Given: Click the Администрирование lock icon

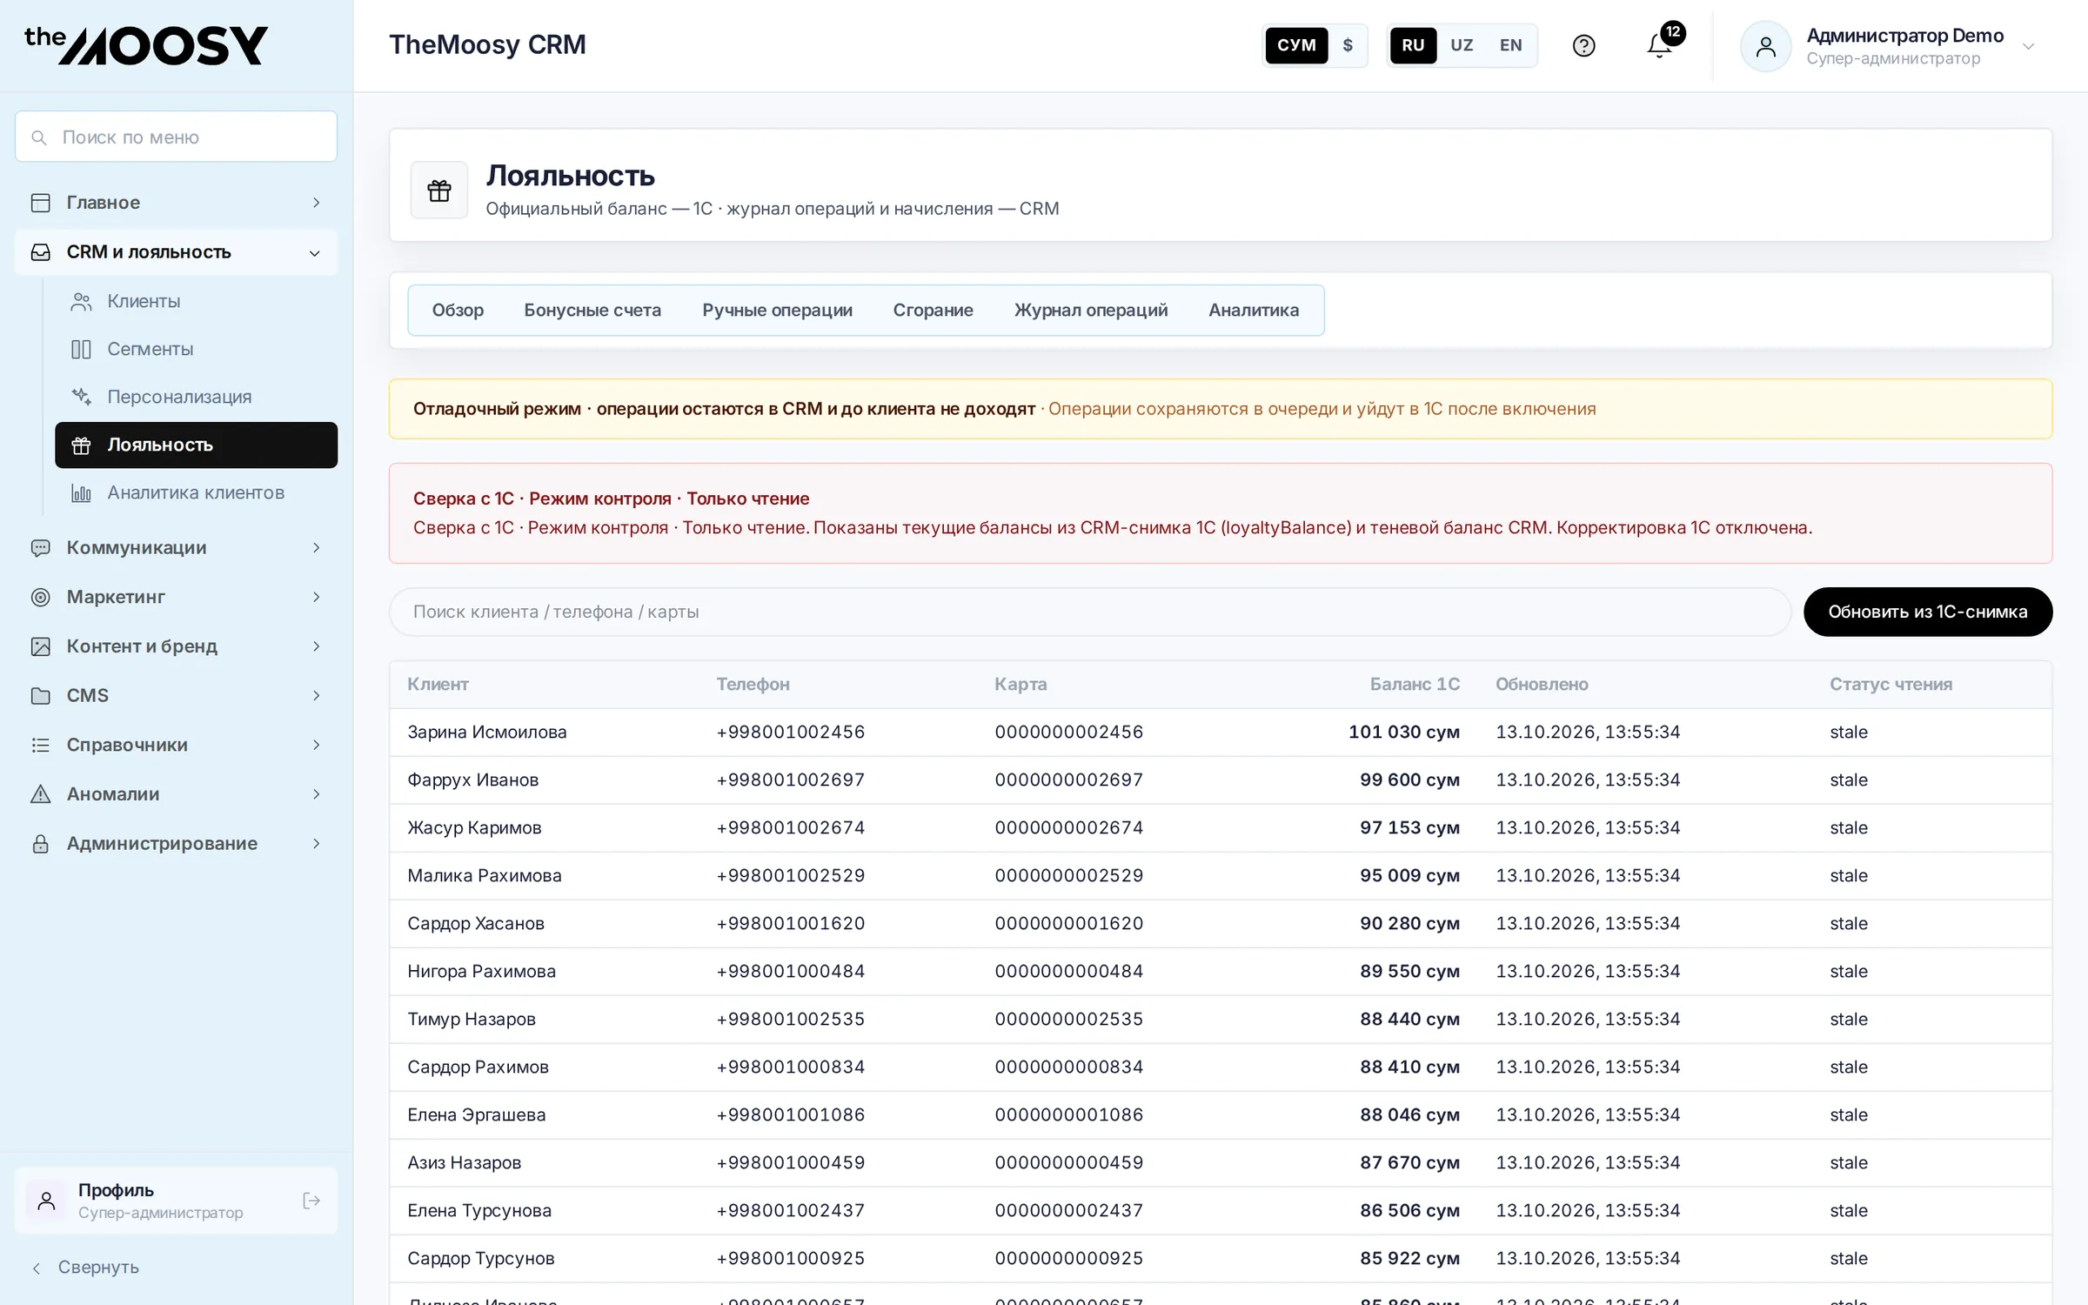Looking at the screenshot, I should [41, 844].
